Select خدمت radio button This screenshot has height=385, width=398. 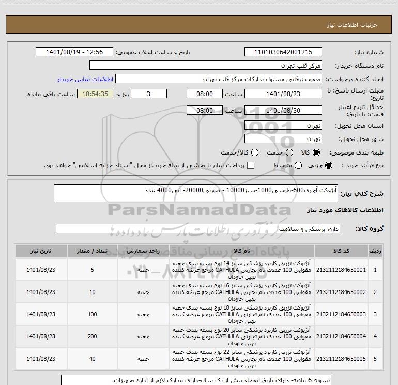pos(289,152)
